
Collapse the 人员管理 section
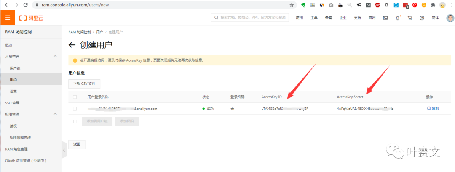click(x=55, y=57)
